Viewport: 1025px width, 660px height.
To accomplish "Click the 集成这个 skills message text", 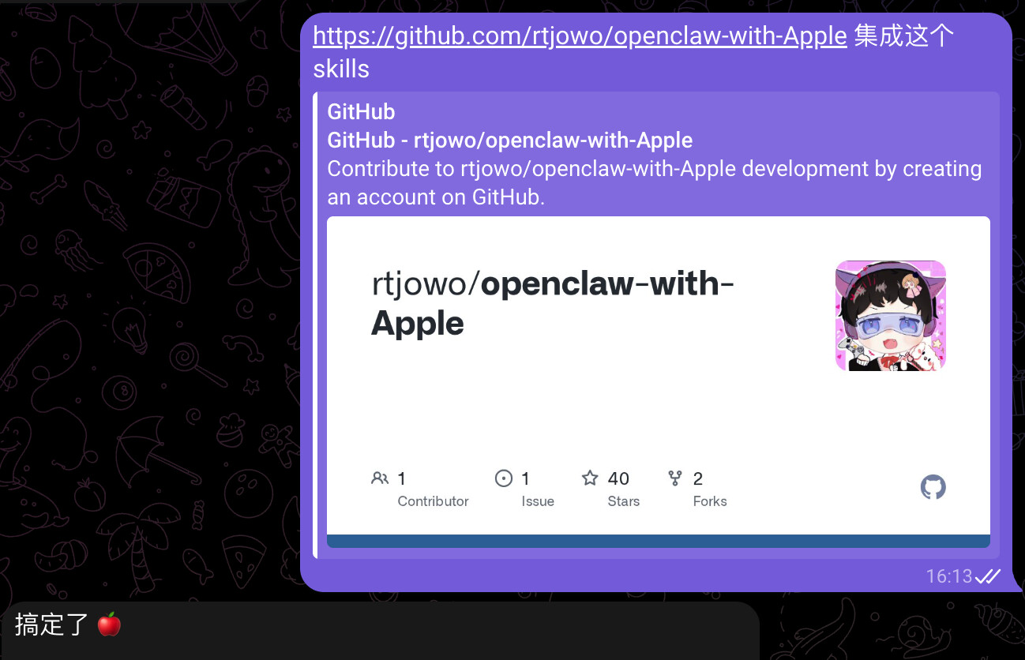I will coord(633,52).
